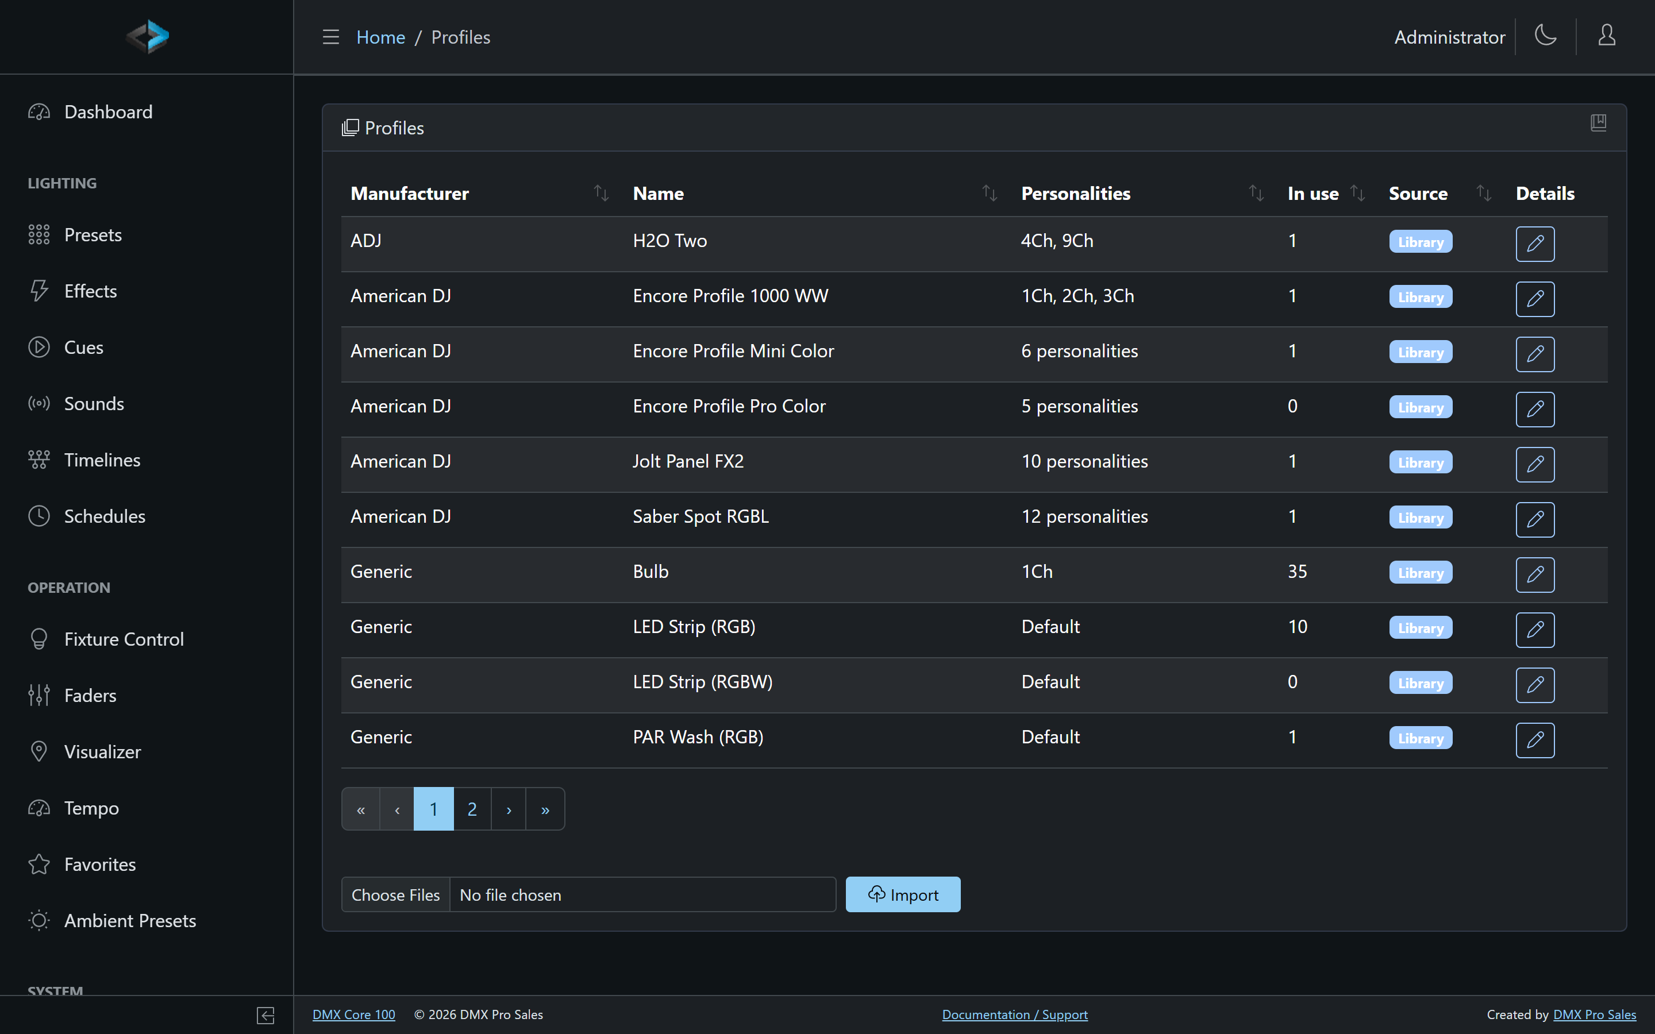Open Dashboard in the sidebar
Screen dimensions: 1655x1034
pos(147,112)
